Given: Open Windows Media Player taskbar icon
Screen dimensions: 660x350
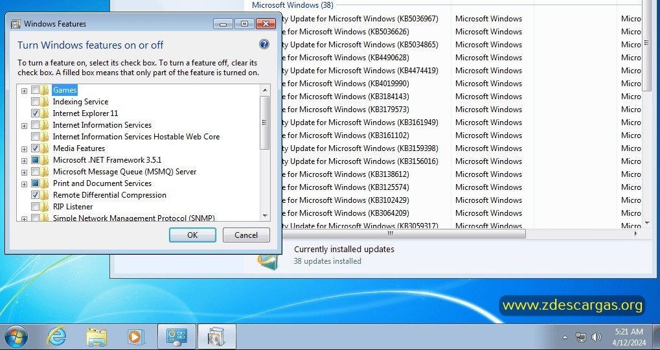Looking at the screenshot, I should (136, 336).
